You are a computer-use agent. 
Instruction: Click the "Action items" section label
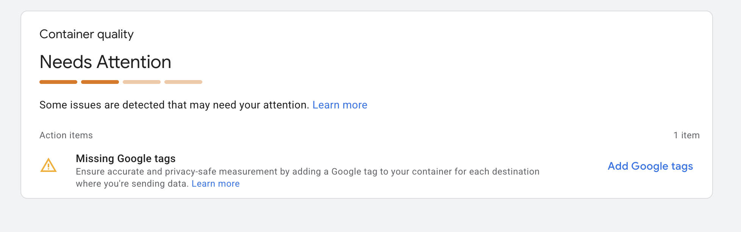tap(66, 135)
